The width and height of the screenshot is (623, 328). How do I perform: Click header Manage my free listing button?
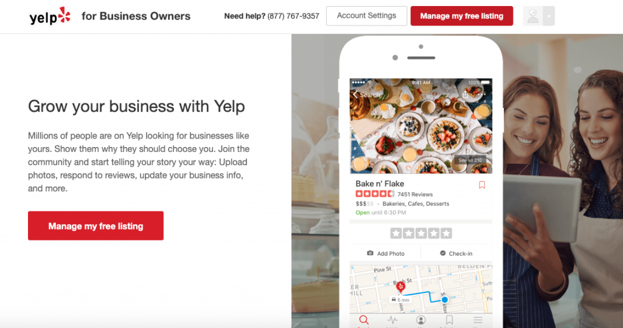[462, 16]
